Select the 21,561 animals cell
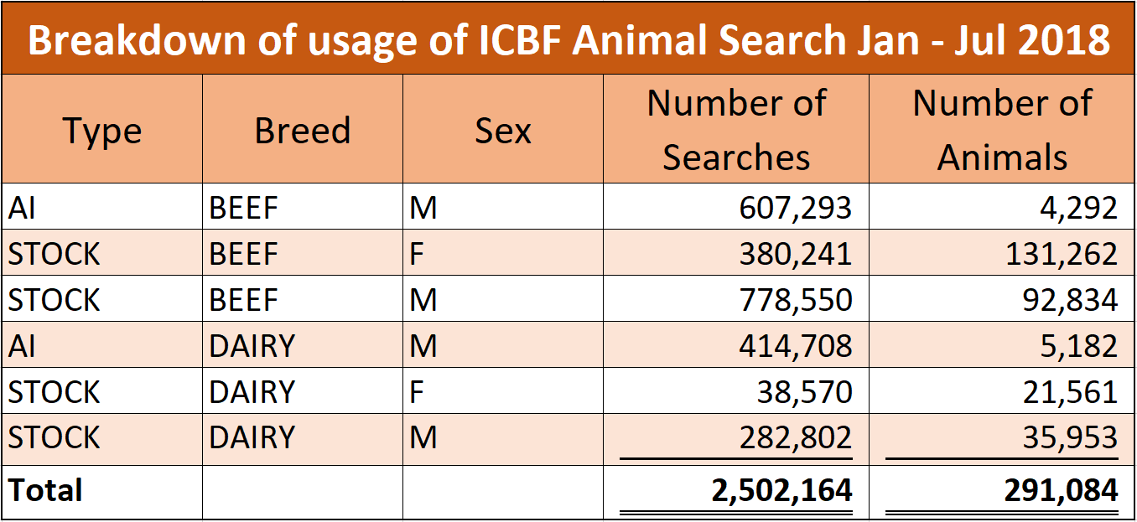 point(1002,391)
